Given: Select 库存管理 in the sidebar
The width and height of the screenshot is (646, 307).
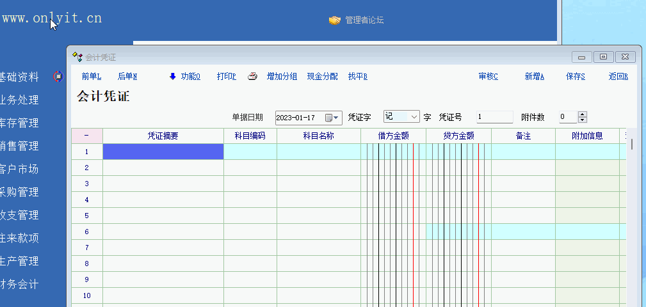Looking at the screenshot, I should [19, 123].
